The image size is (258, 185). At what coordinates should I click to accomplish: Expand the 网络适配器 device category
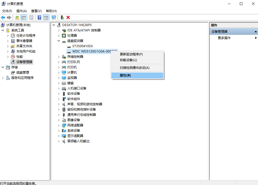tap(59, 125)
